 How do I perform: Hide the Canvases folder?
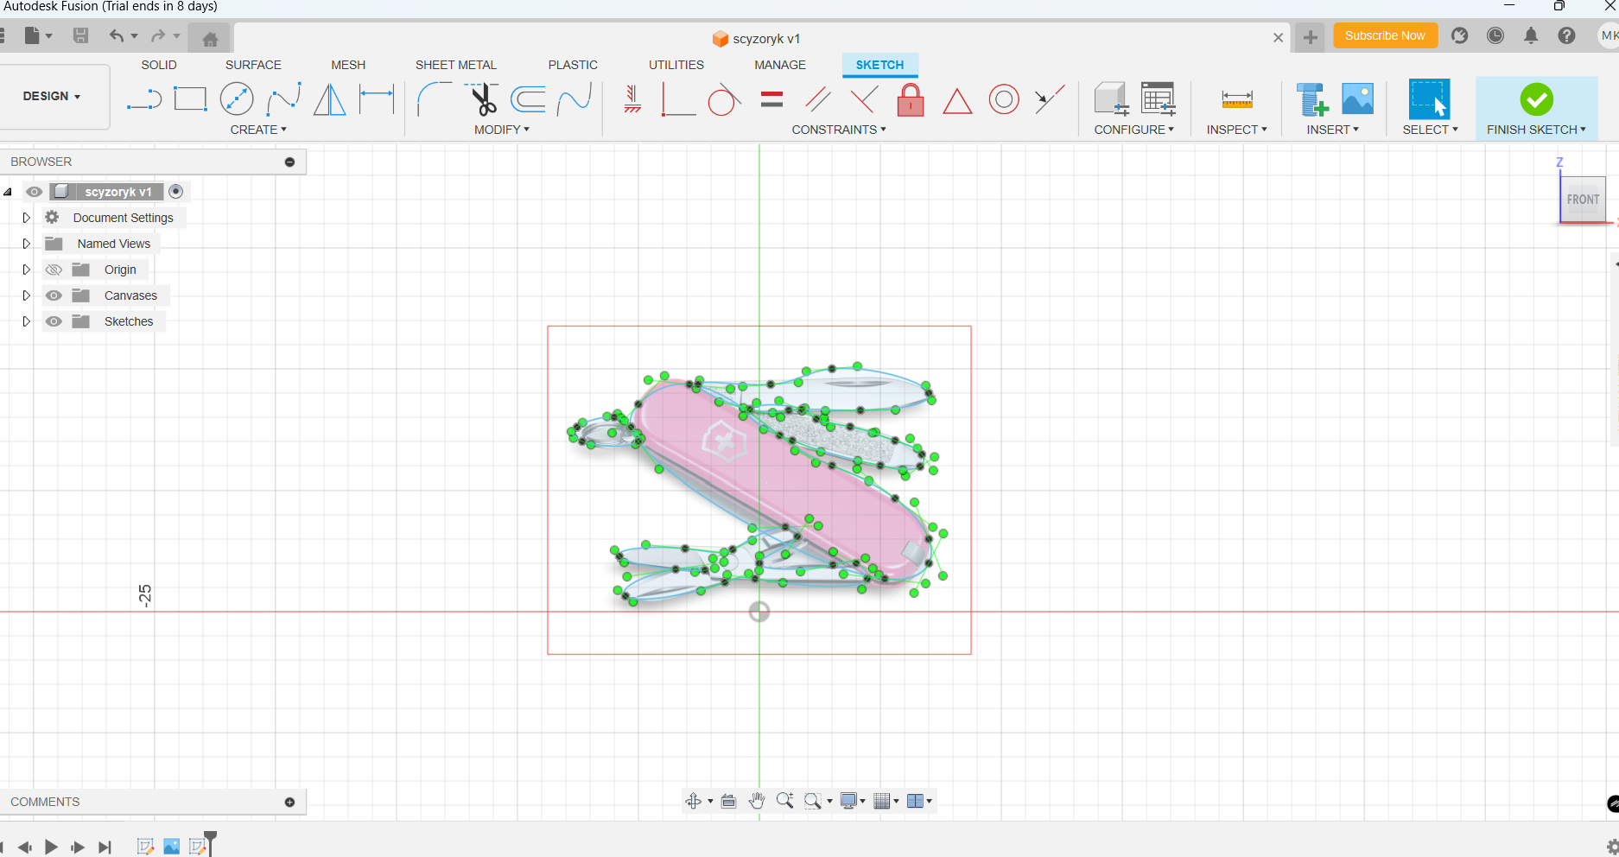click(x=54, y=295)
